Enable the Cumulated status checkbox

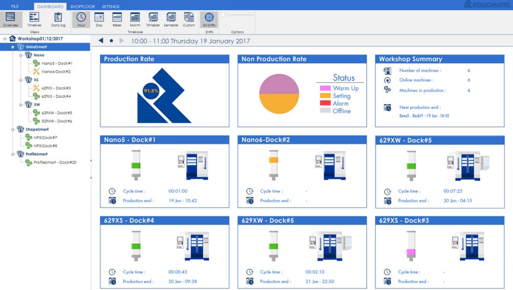[x=223, y=15]
